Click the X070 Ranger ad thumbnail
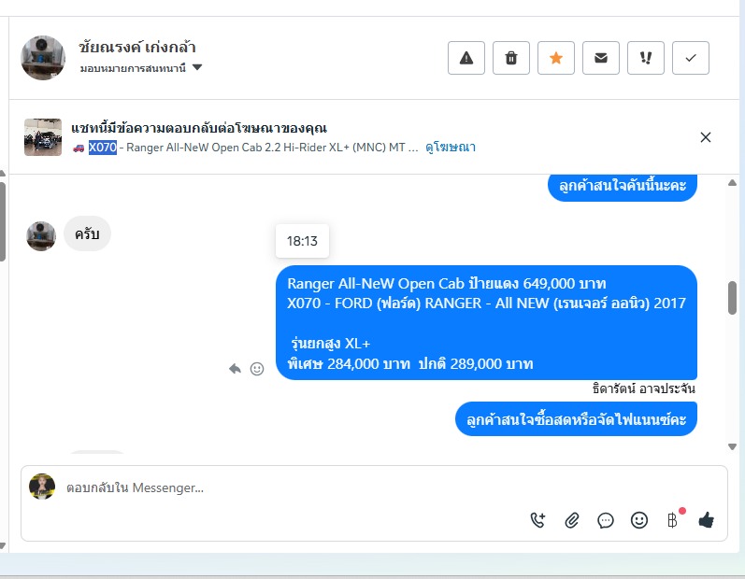This screenshot has height=579, width=745. click(x=43, y=137)
